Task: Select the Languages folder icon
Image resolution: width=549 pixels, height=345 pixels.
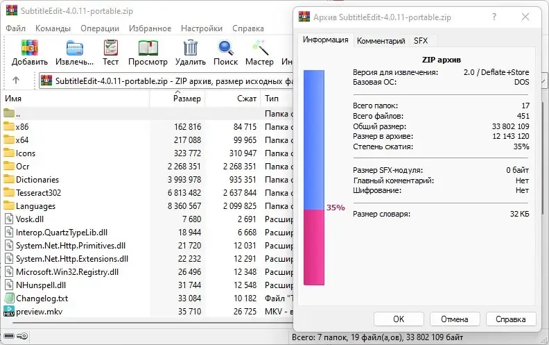Action: [x=9, y=205]
